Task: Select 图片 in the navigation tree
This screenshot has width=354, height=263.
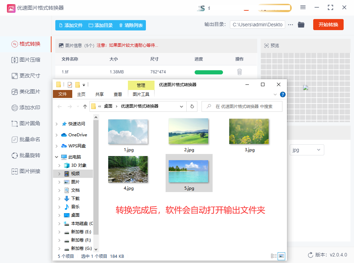Action: (x=72, y=182)
